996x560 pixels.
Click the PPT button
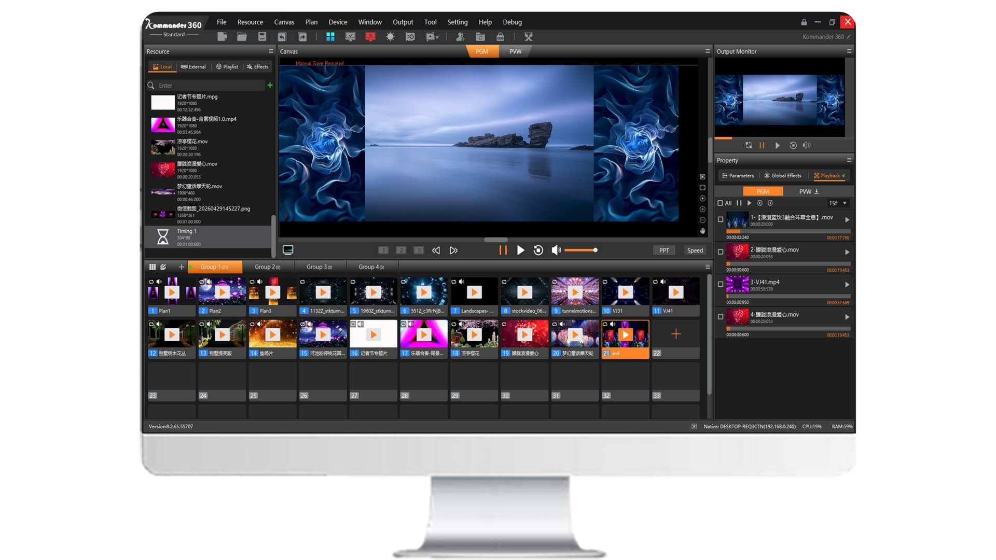point(664,250)
